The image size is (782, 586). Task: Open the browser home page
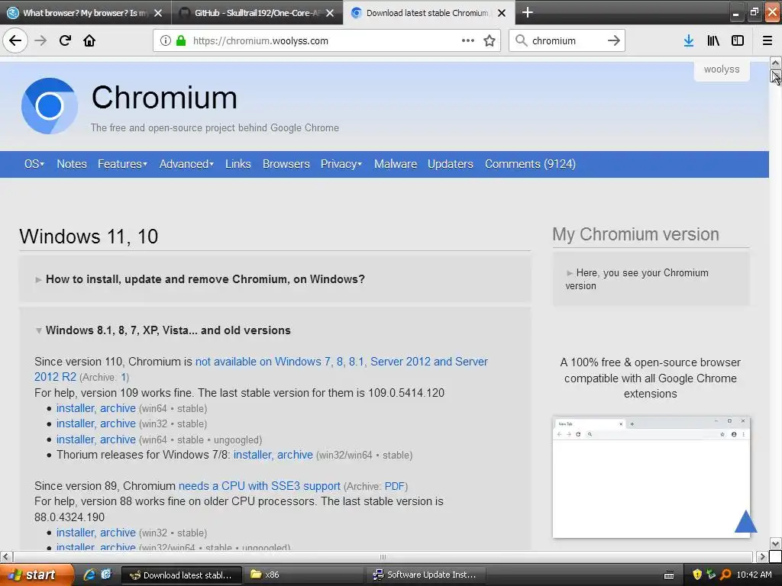click(89, 40)
